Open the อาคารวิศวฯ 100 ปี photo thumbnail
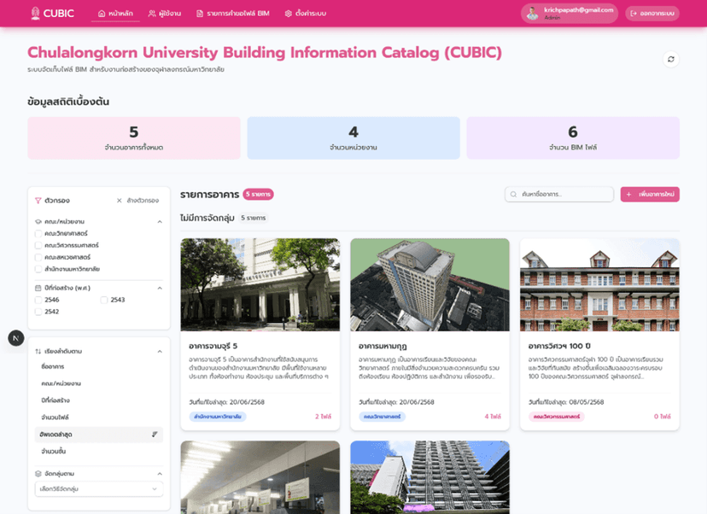 [x=599, y=285]
